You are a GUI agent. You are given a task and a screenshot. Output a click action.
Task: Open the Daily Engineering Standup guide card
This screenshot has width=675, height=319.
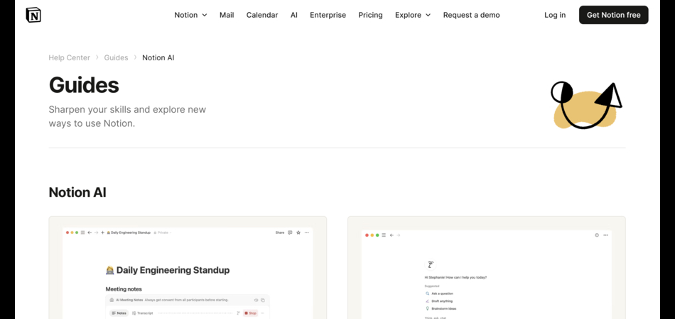point(188,267)
